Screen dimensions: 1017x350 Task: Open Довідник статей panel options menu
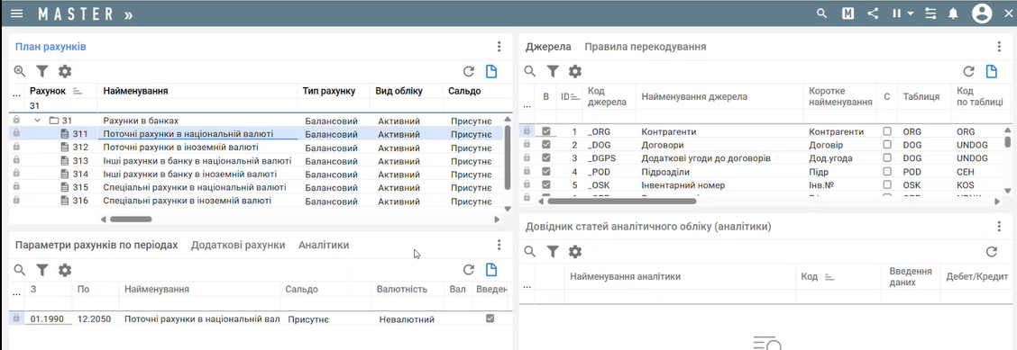tap(999, 227)
